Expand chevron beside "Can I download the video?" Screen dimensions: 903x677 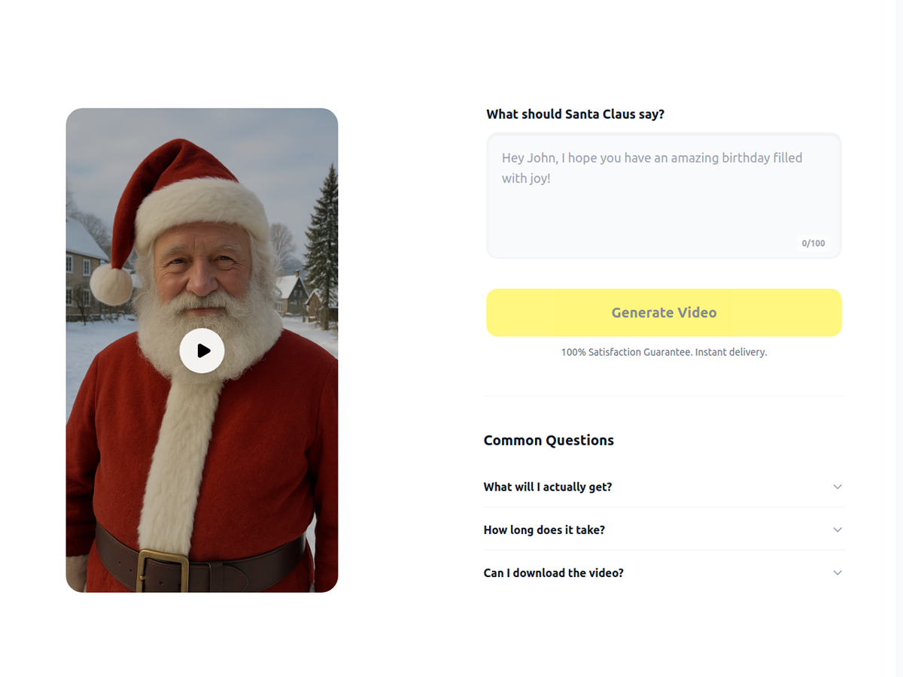pyautogui.click(x=837, y=572)
